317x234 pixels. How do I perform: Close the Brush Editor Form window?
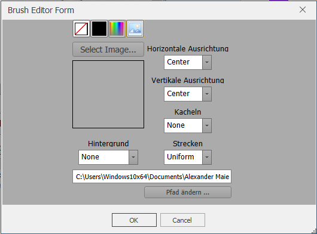pos(303,10)
